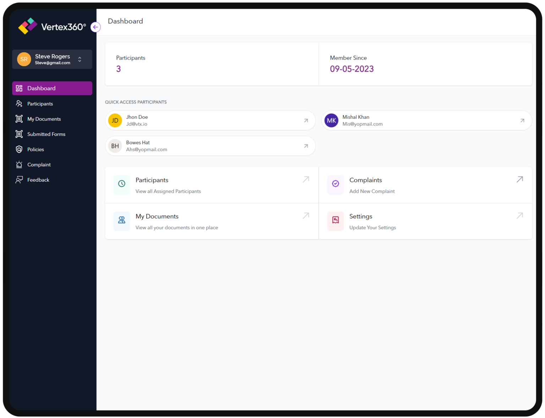Click the checkmark icon on the Complaints card
Image resolution: width=545 pixels, height=418 pixels.
click(x=335, y=184)
